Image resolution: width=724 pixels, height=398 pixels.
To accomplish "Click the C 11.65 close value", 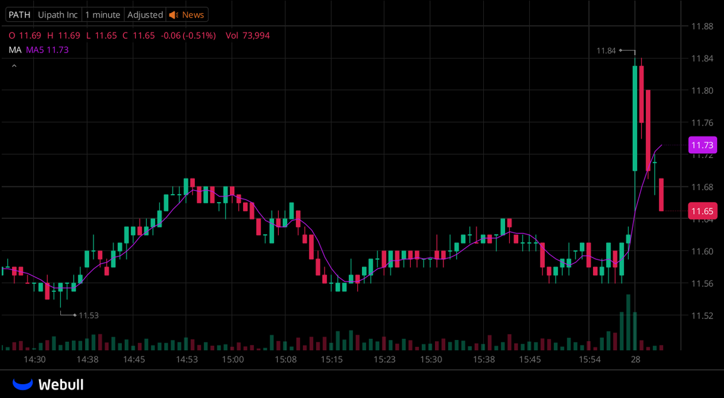I will pos(139,36).
